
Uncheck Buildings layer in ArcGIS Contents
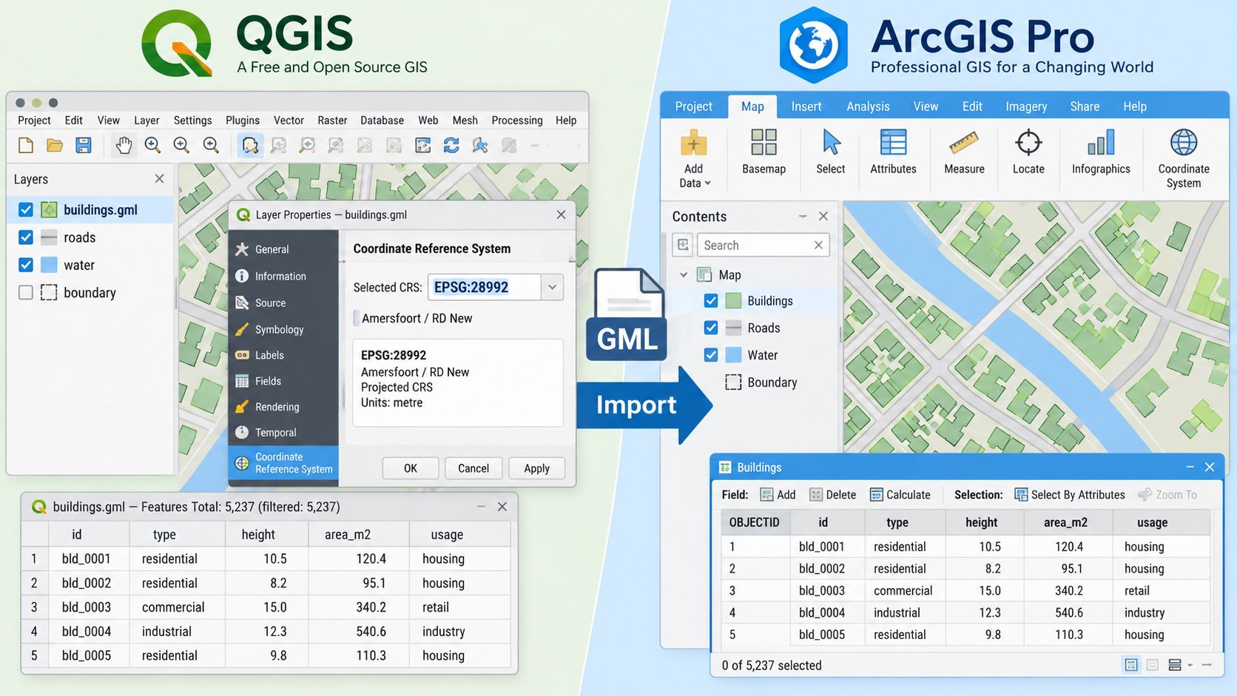[x=711, y=301]
